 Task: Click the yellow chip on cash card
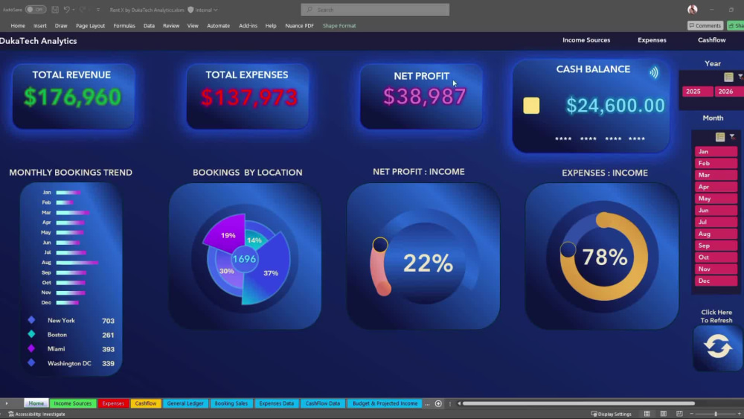(x=531, y=106)
